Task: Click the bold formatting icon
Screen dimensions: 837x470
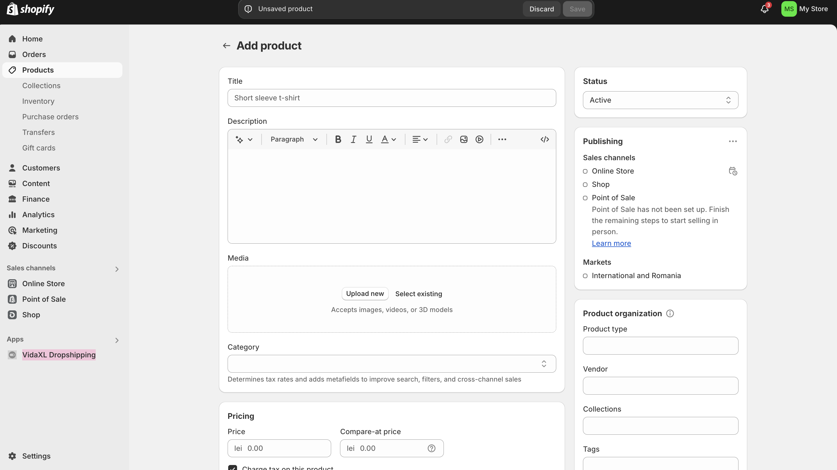Action: coord(338,139)
